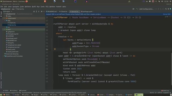Open the Navigate menu
Viewport: 172px width, 96px height.
pos(16,6)
